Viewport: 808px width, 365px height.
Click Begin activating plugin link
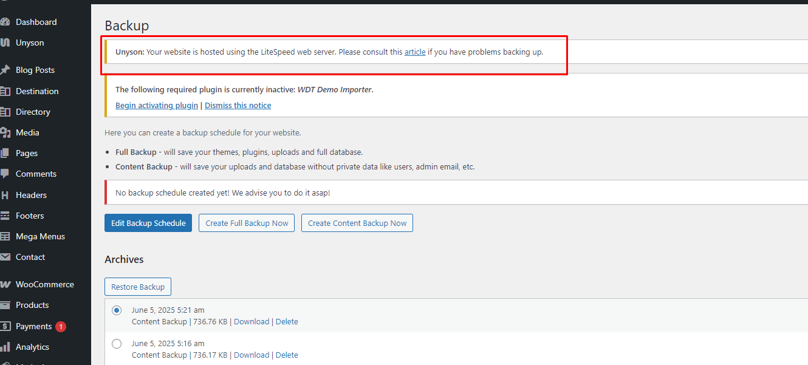[x=157, y=105]
